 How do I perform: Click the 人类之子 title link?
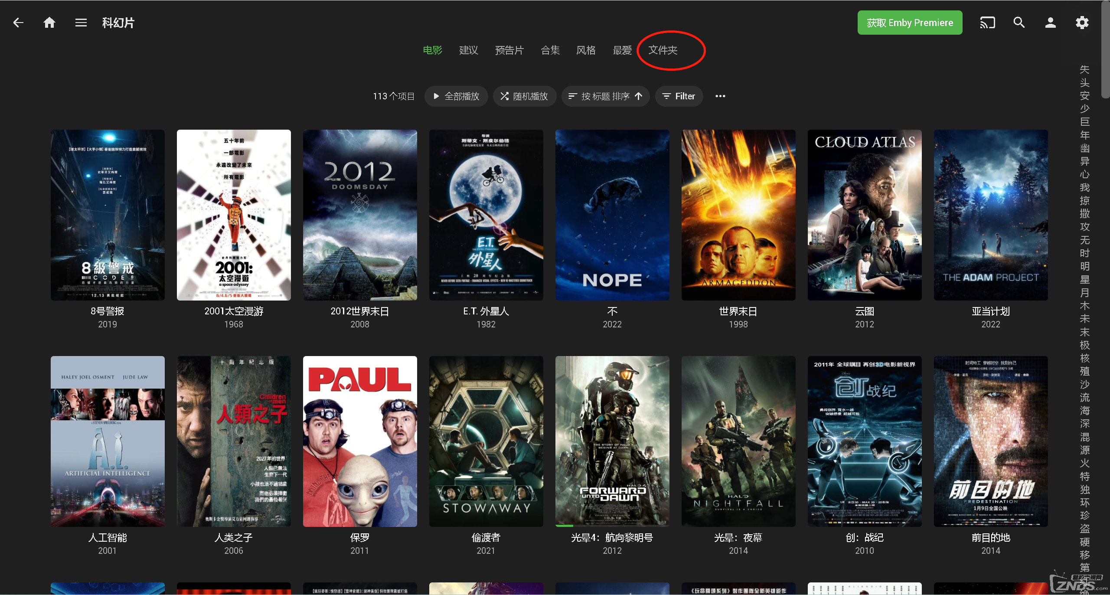pos(234,538)
